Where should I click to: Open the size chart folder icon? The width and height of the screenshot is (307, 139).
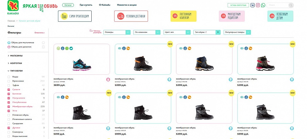[x=91, y=31]
